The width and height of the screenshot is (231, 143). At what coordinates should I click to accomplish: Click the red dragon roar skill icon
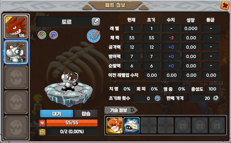[x=114, y=125]
